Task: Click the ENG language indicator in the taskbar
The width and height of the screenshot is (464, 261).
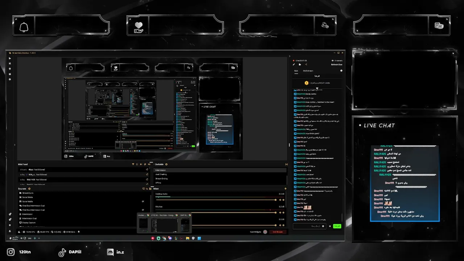Action: click(x=30, y=238)
